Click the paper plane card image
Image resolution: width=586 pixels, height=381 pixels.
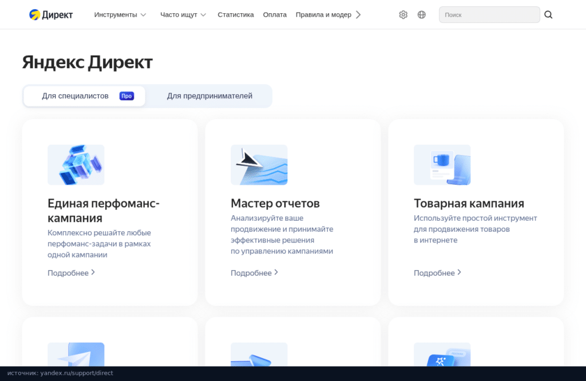click(76, 354)
